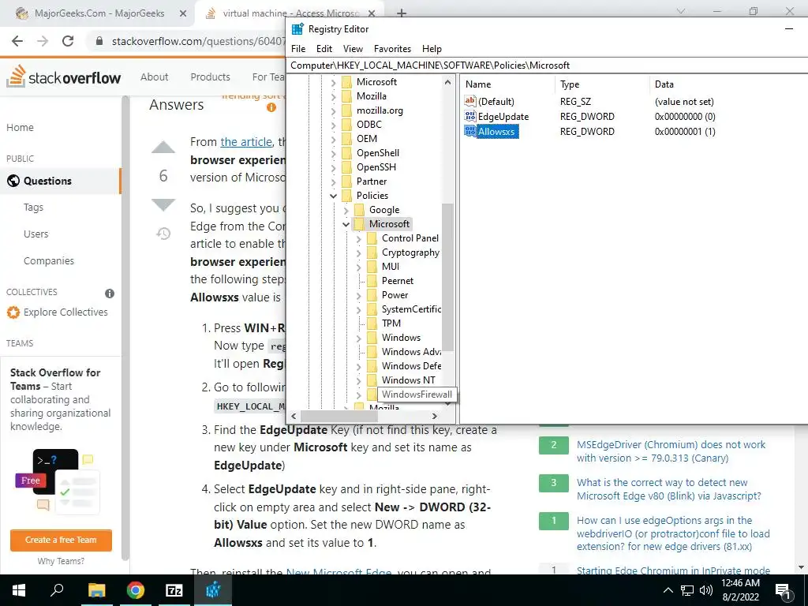Expand the Control Panel key
This screenshot has height=606, width=808.
coord(359,238)
